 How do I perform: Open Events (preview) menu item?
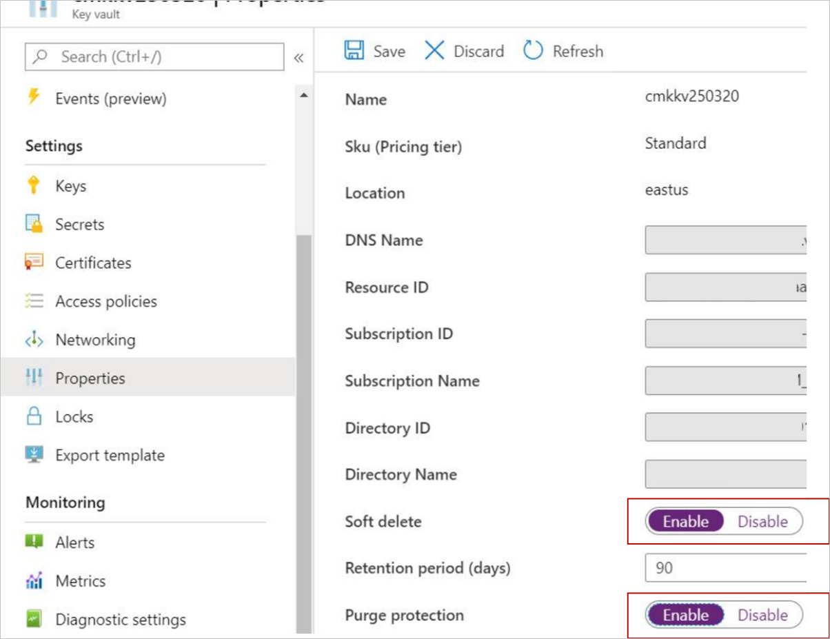[110, 99]
